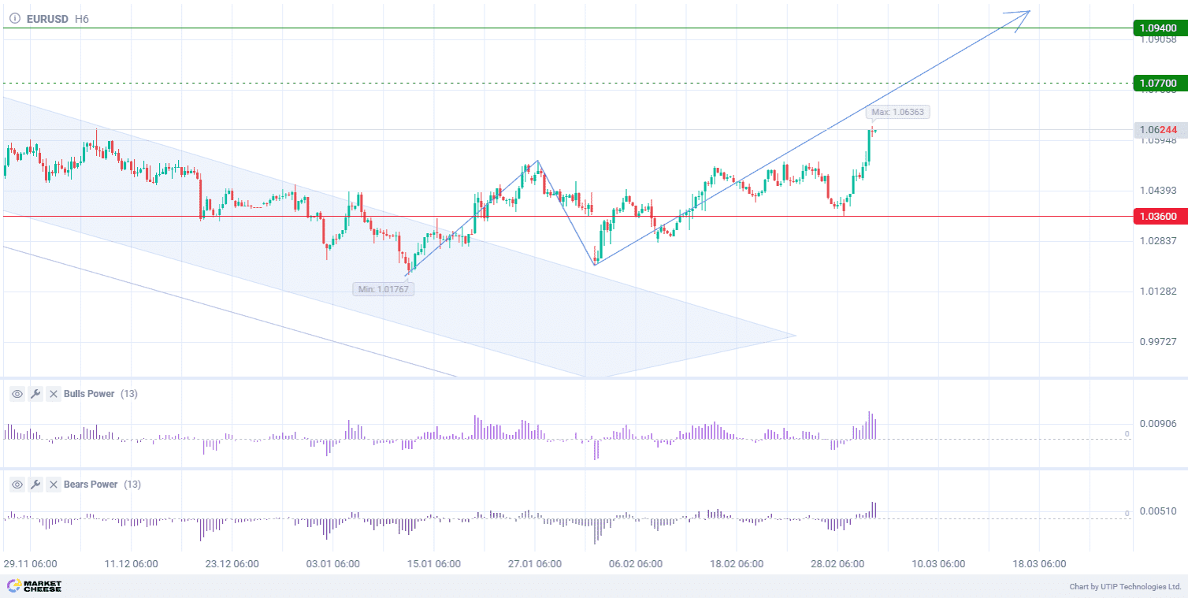Screen dimensions: 1188x598
Task: Toggle Bears Power visibility eye icon
Action: [x=17, y=485]
